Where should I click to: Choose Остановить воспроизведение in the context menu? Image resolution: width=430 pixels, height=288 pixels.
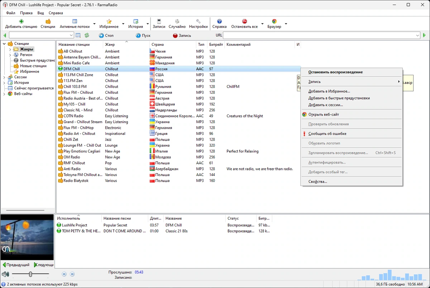tap(335, 72)
